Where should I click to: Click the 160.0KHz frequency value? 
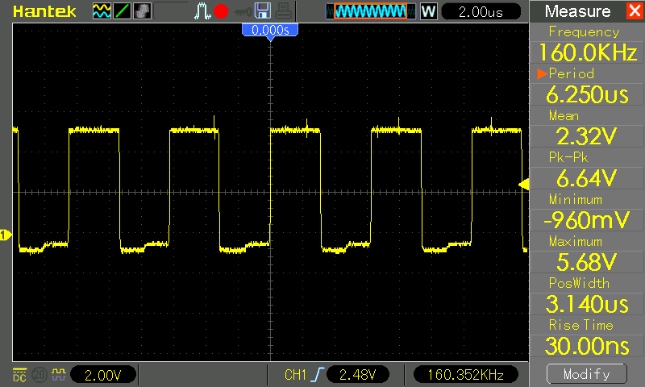588,52
